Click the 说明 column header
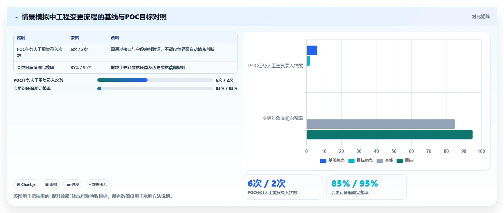This screenshot has height=213, width=504. coord(115,38)
